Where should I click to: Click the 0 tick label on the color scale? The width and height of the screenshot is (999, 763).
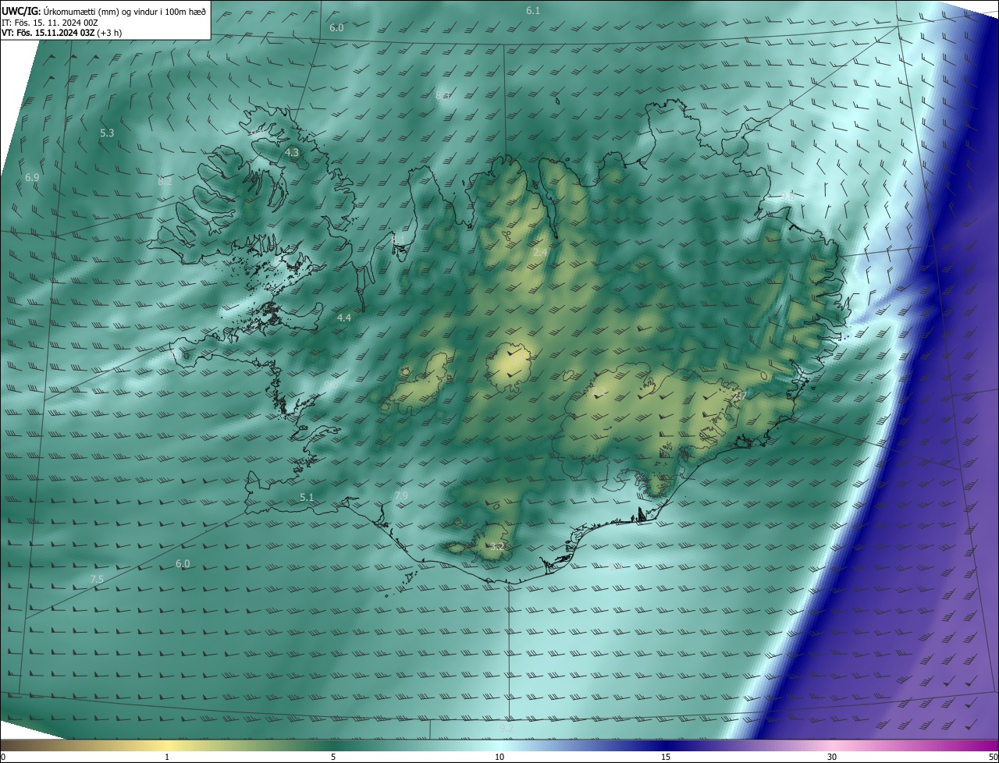point(3,757)
